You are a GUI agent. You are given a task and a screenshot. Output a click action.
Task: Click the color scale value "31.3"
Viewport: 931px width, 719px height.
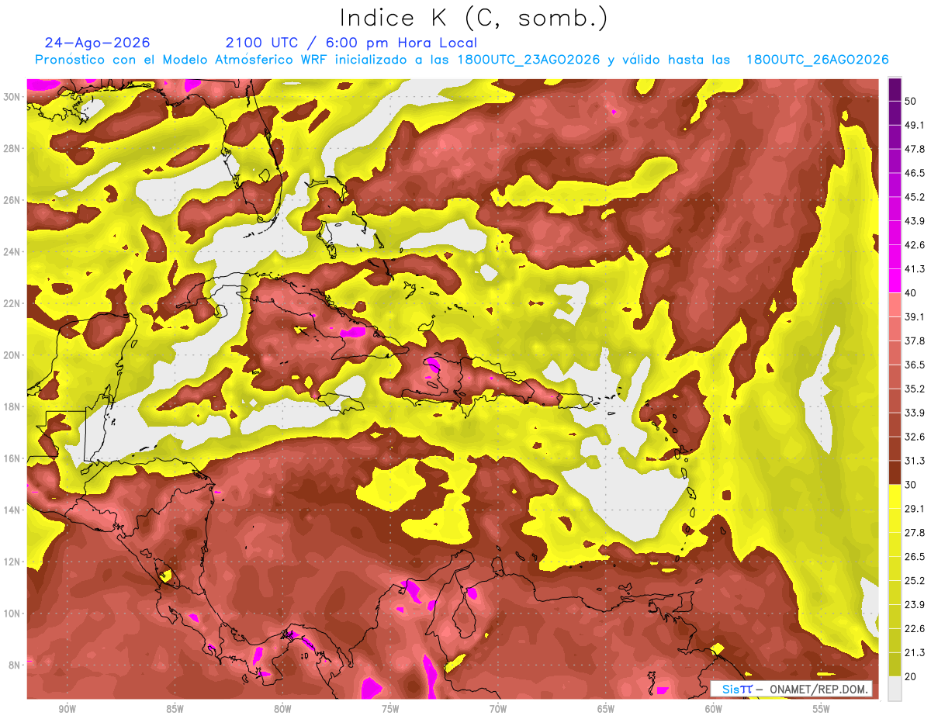[915, 461]
